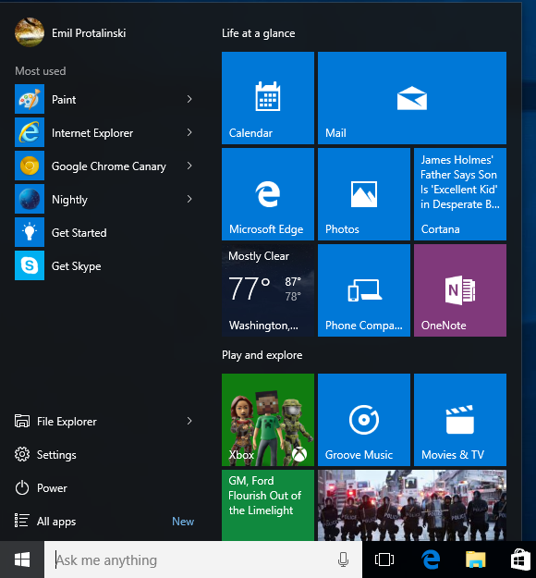Expand the Paint jump list arrow
This screenshot has width=536, height=578.
tap(189, 99)
